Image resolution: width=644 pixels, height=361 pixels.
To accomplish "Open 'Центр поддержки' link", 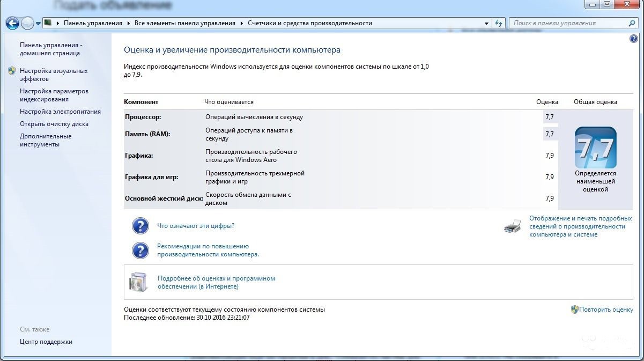I will pos(46,342).
